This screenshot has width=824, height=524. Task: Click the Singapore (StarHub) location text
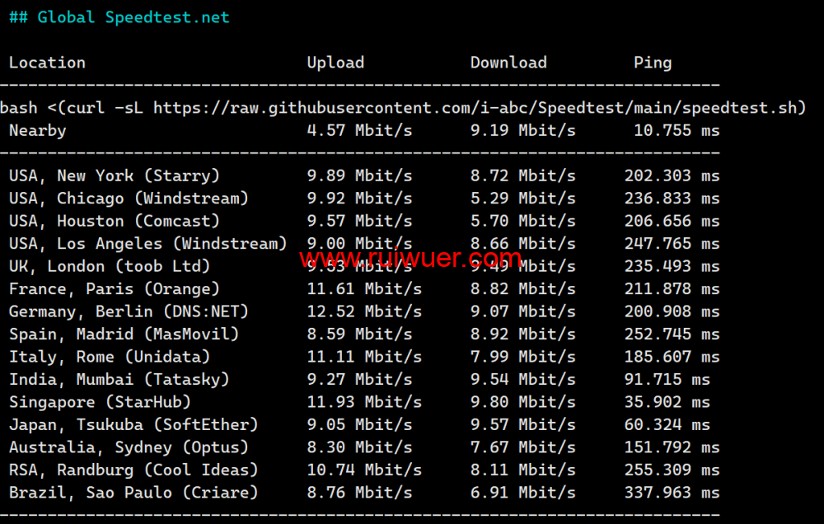point(100,402)
